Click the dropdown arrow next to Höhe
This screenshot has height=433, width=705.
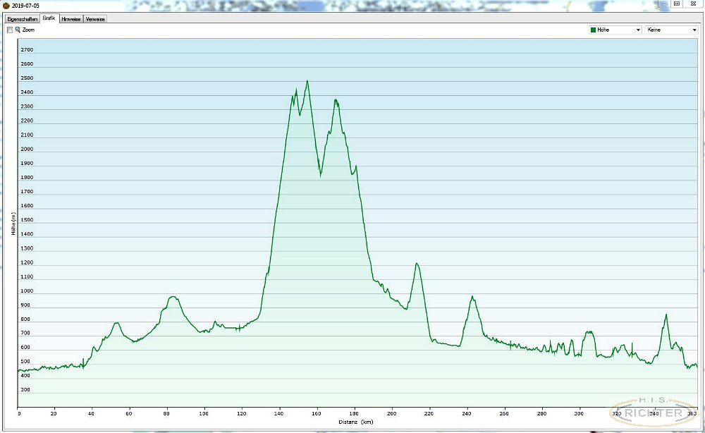(638, 30)
